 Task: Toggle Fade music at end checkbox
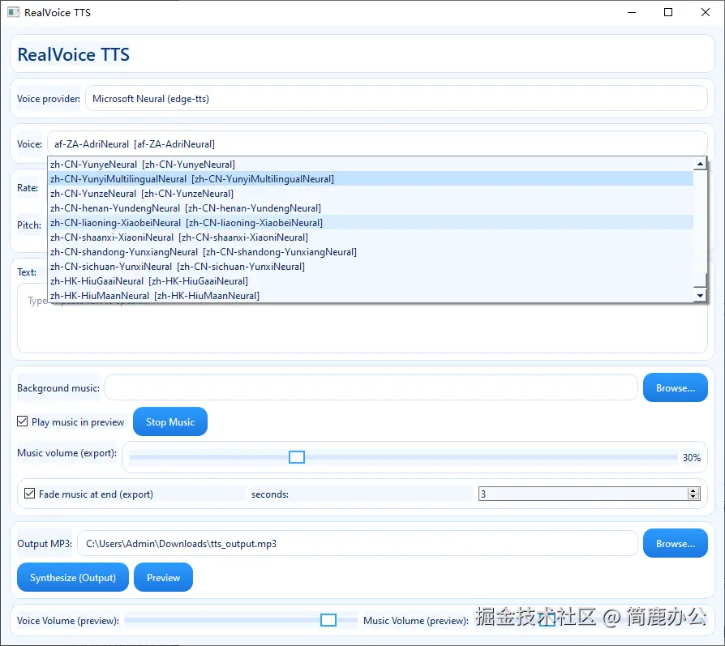point(29,494)
